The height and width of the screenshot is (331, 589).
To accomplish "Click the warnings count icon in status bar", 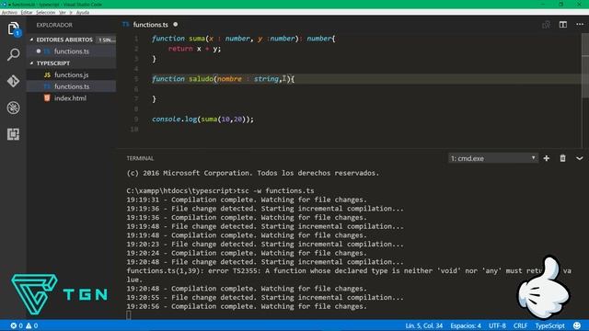I will click(32, 325).
